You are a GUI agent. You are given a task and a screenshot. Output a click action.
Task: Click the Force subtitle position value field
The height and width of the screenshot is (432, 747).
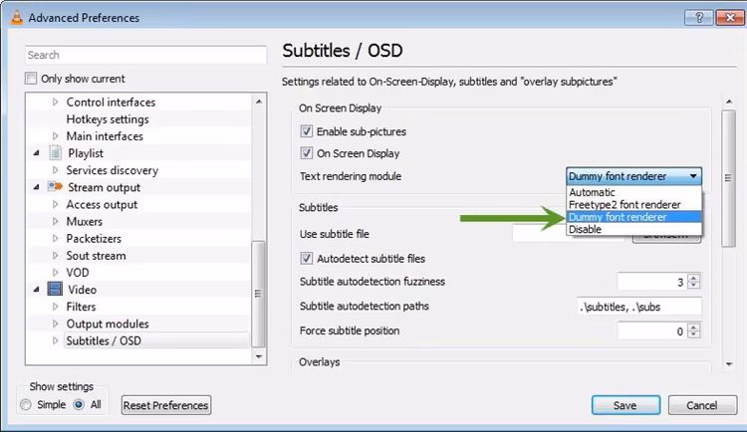[652, 331]
